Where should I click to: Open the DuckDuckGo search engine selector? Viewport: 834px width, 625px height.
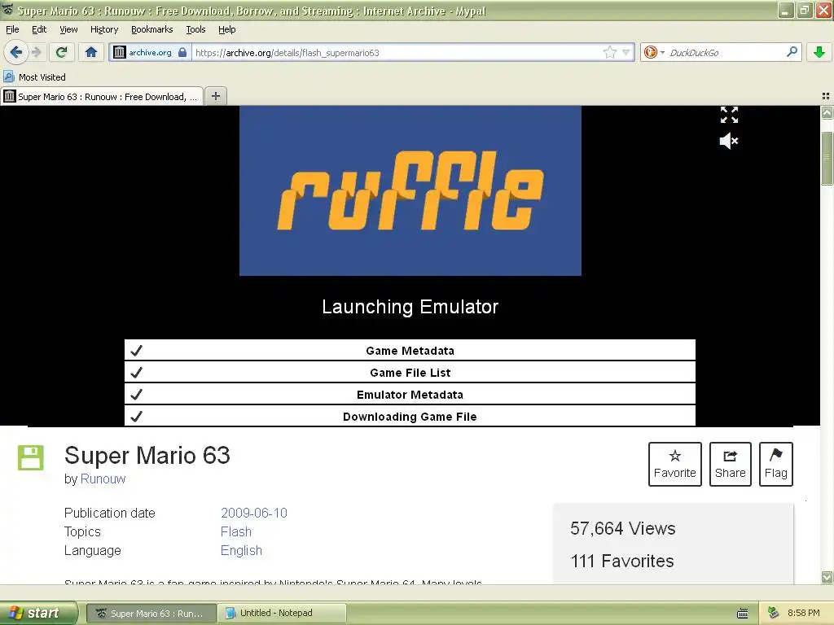click(x=654, y=52)
